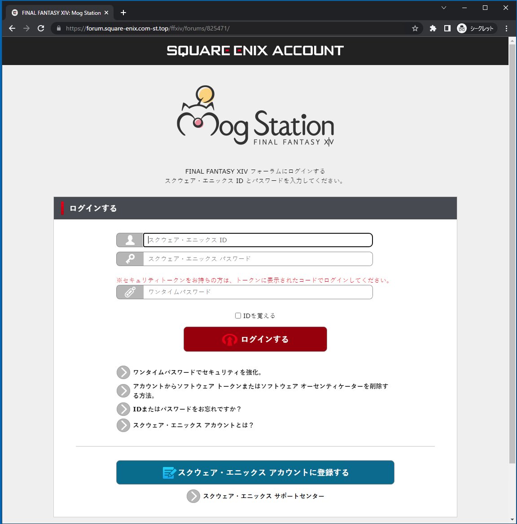Viewport: 517px width, 524px height.
Task: Click the page vertical scrollbar thumb
Action: coord(512,253)
